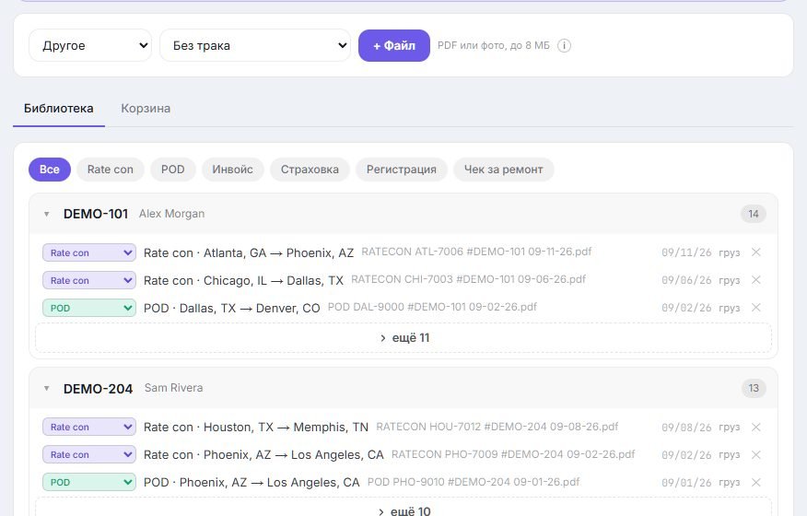807x516 pixels.
Task: Collapse the DEMO-101 group triangle
Action: (x=47, y=214)
